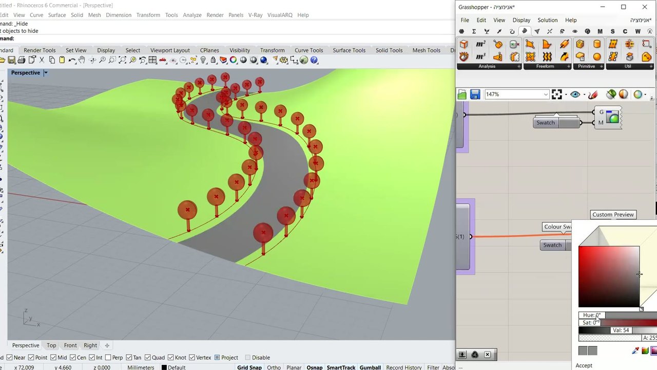Toggle the Mid osnap checkbox
The image size is (657, 370).
tap(53, 358)
